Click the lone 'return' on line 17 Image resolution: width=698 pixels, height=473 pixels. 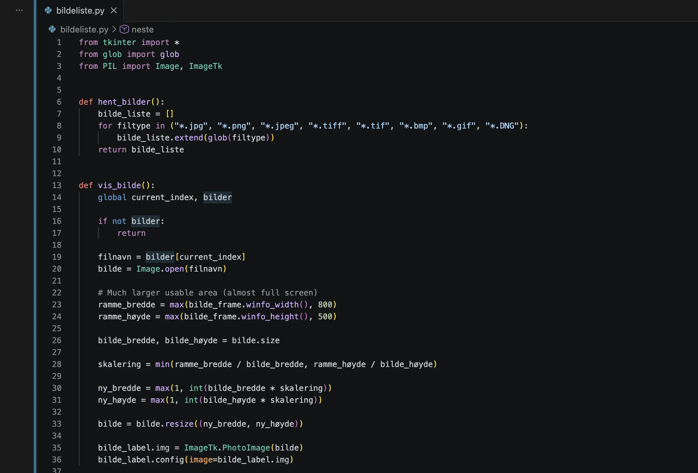pos(131,233)
